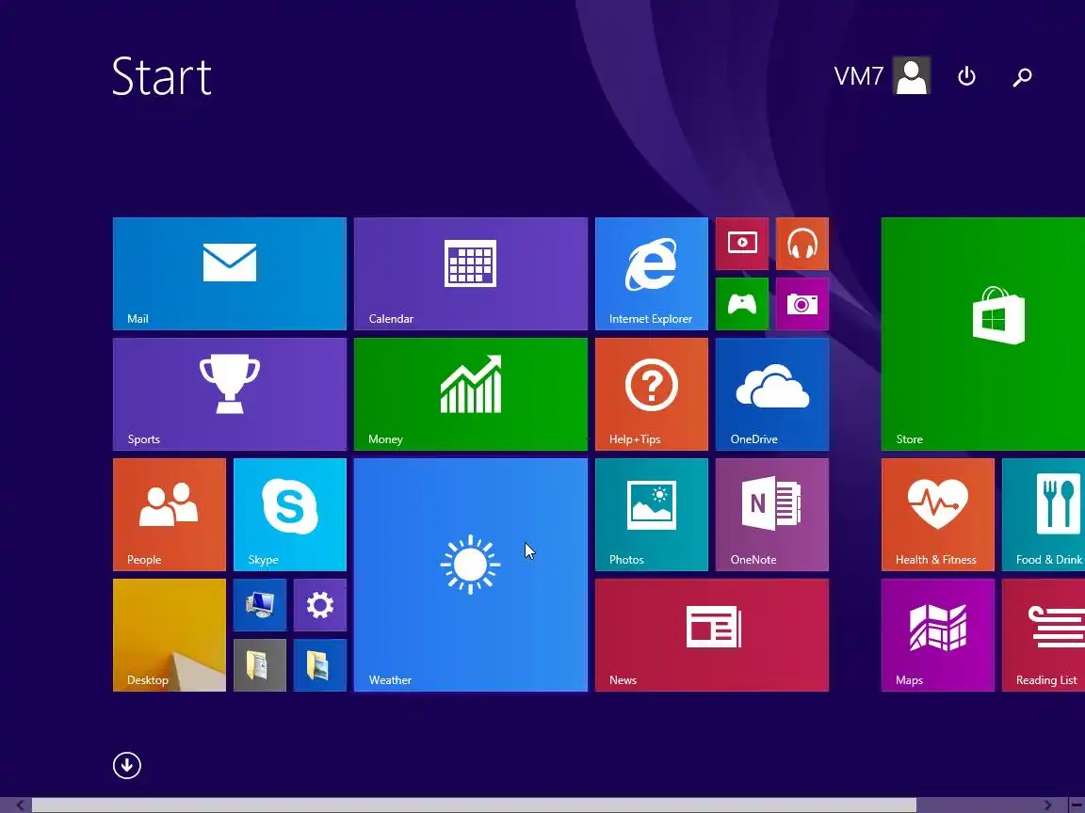
Task: Open the Mail tile
Action: (x=229, y=274)
